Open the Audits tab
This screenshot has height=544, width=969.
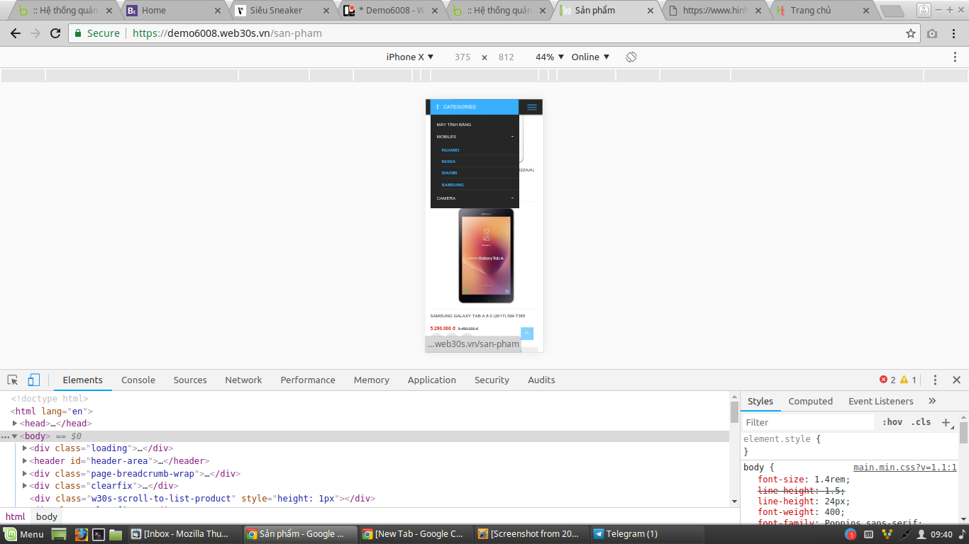click(x=541, y=380)
